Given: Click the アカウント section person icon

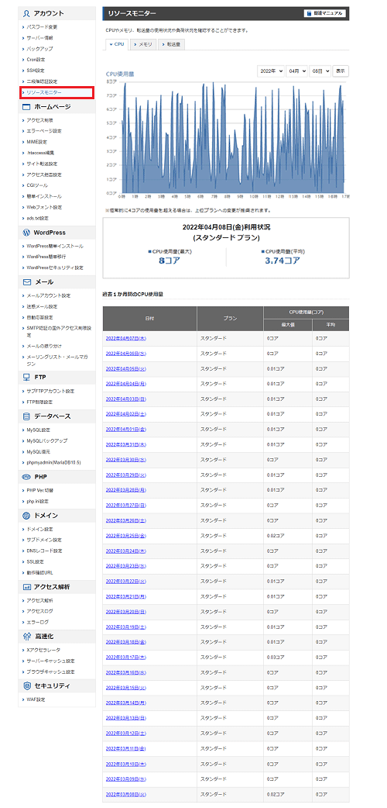Looking at the screenshot, I should pos(27,13).
